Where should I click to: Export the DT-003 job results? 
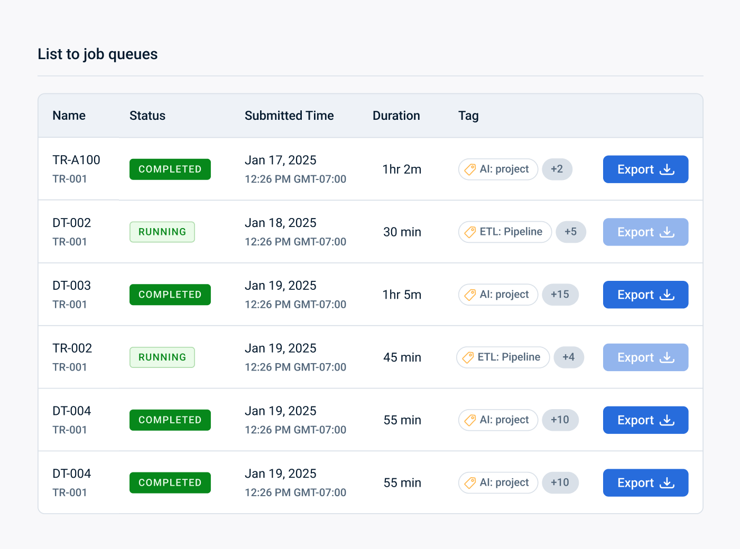pos(645,295)
